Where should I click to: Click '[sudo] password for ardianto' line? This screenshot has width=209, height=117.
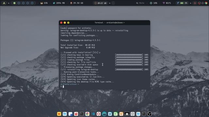coord(76,28)
